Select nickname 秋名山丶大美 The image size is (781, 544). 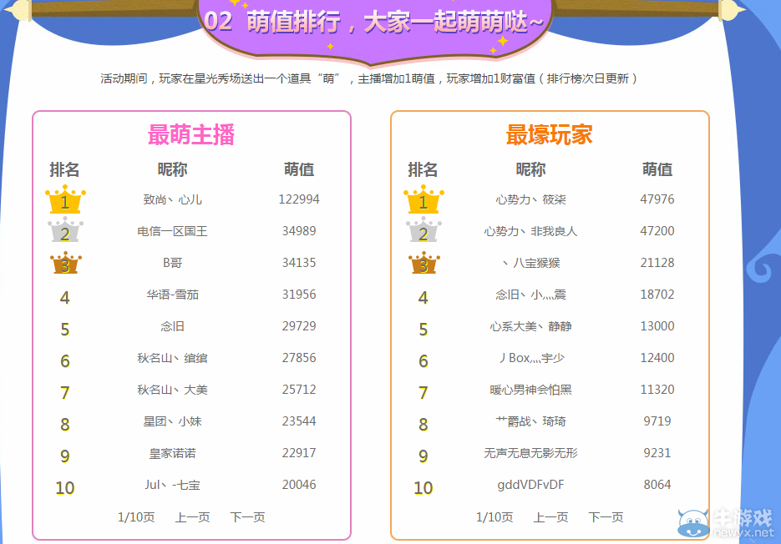172,390
